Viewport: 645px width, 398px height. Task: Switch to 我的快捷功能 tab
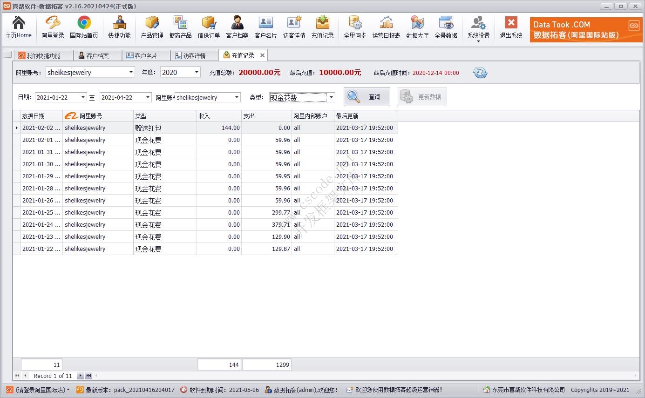pos(43,55)
